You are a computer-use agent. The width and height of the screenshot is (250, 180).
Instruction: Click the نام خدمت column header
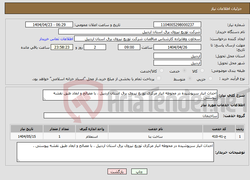155,129
